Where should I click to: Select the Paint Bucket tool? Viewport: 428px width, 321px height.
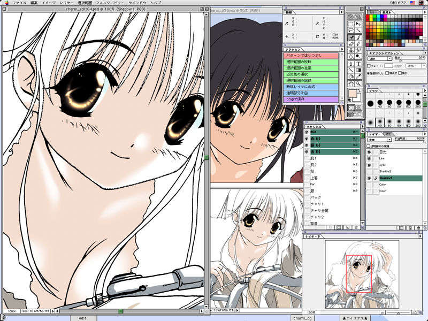pyautogui.click(x=351, y=77)
